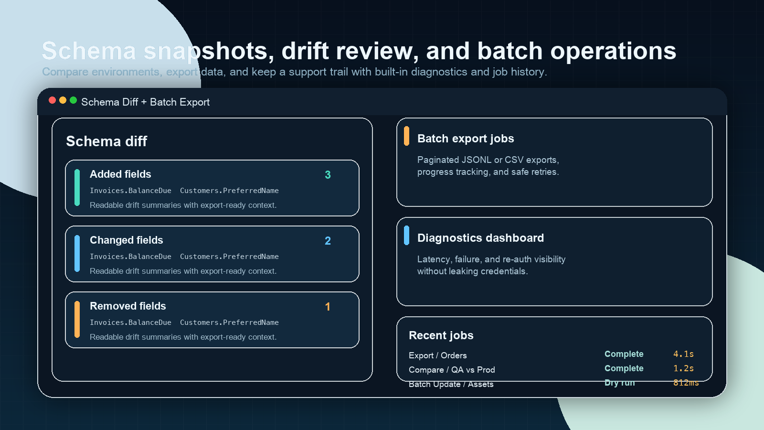Click the yellow minimize dot in the window header
Image resolution: width=764 pixels, height=430 pixels.
pyautogui.click(x=63, y=100)
